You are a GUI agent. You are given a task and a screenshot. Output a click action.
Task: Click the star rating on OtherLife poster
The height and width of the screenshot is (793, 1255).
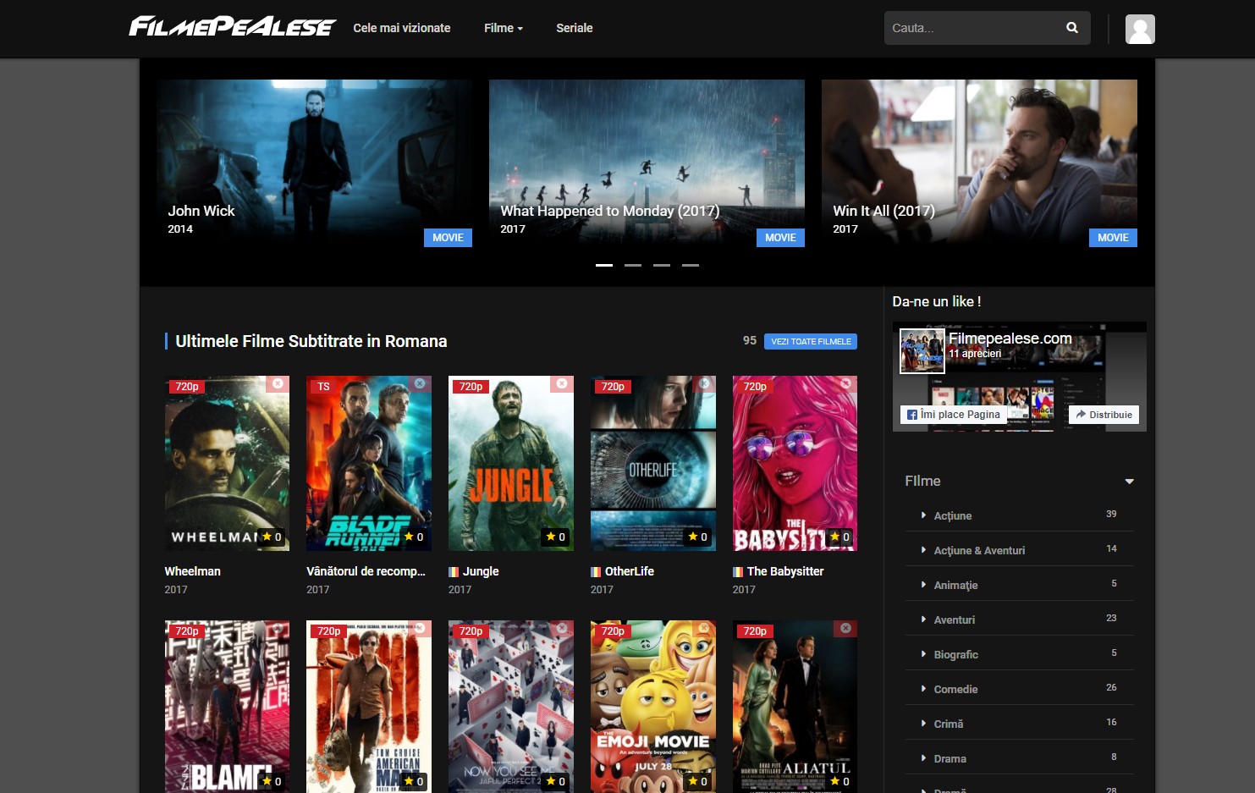(x=698, y=537)
